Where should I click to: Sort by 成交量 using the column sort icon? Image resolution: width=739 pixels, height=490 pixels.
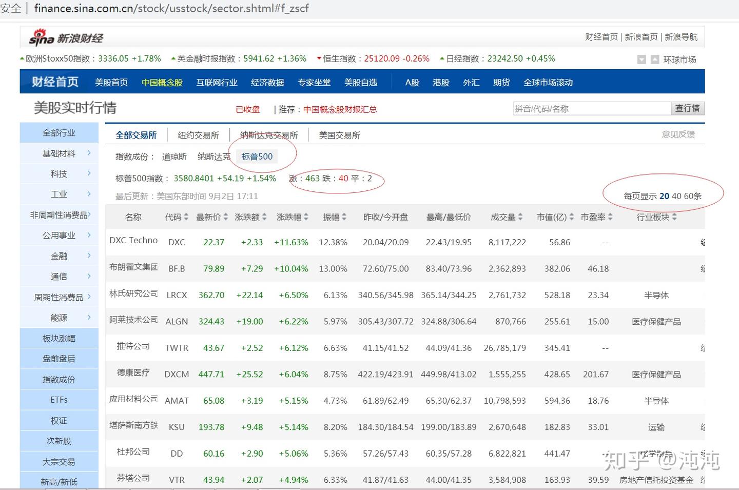coord(520,217)
